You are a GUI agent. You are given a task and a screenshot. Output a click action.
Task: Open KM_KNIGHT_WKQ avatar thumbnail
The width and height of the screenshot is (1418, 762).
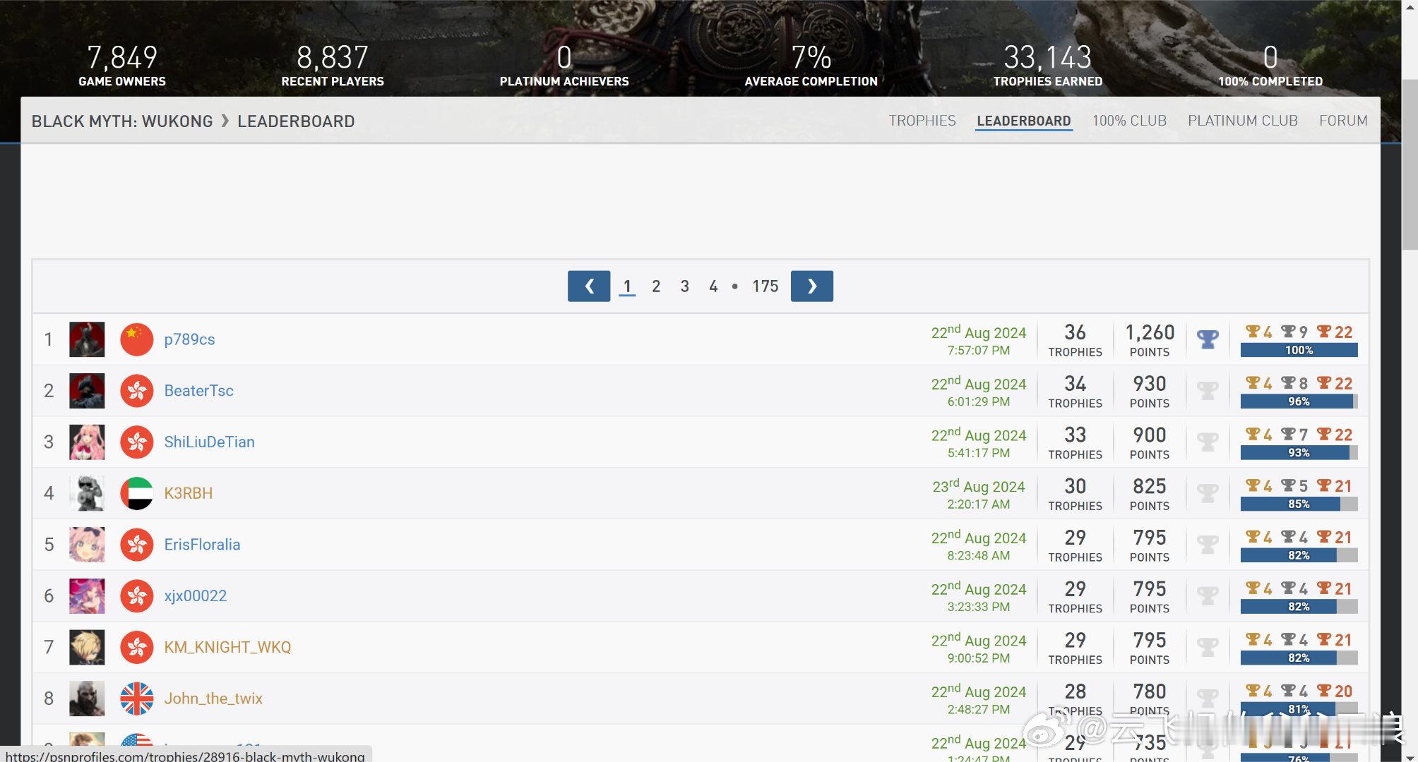[x=87, y=647]
